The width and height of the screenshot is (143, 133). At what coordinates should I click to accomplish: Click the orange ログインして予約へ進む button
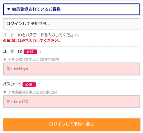(x=71, y=124)
